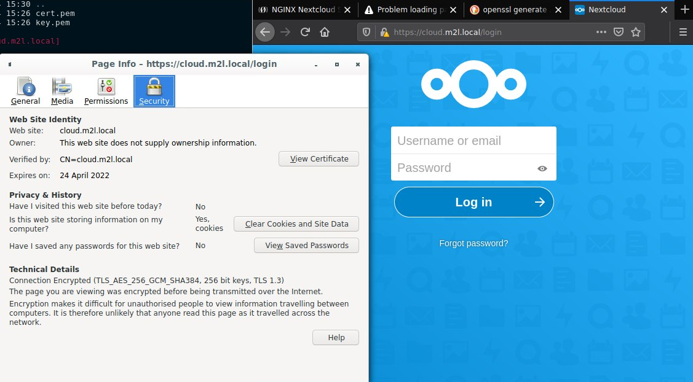This screenshot has height=382, width=693.
Task: Follow the Forgot password? link
Action: tap(473, 243)
